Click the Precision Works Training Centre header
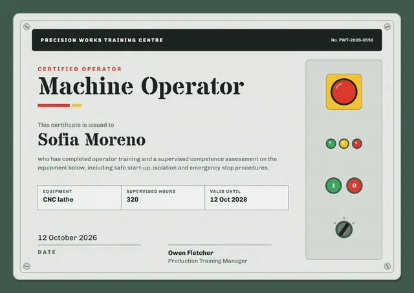414x293 pixels. tap(102, 40)
